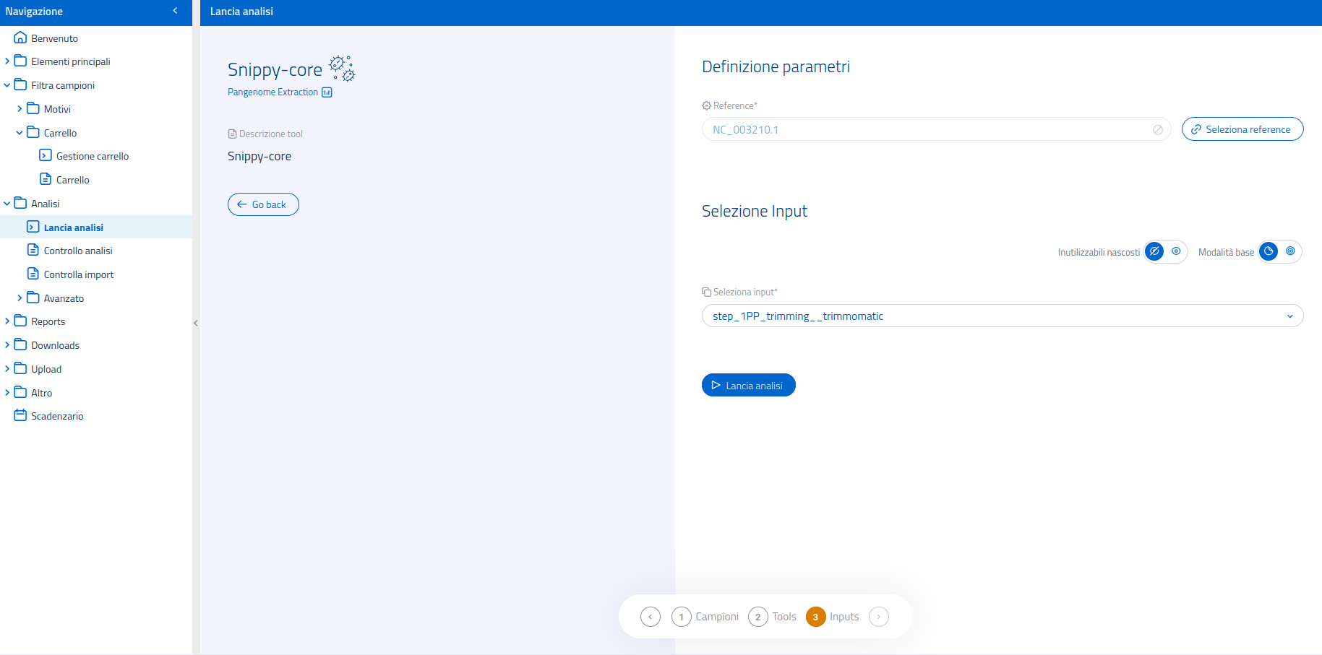Screen dimensions: 1322x655
Task: Click the Benvenuto home icon
Action: pyautogui.click(x=20, y=38)
